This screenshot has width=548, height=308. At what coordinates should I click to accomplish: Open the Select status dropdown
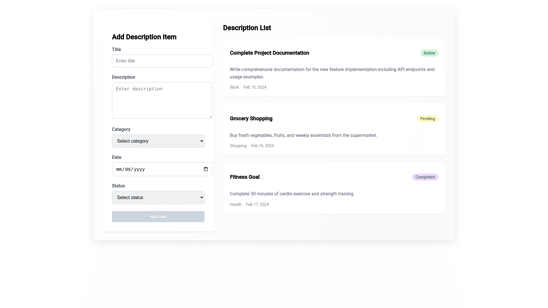pyautogui.click(x=158, y=197)
